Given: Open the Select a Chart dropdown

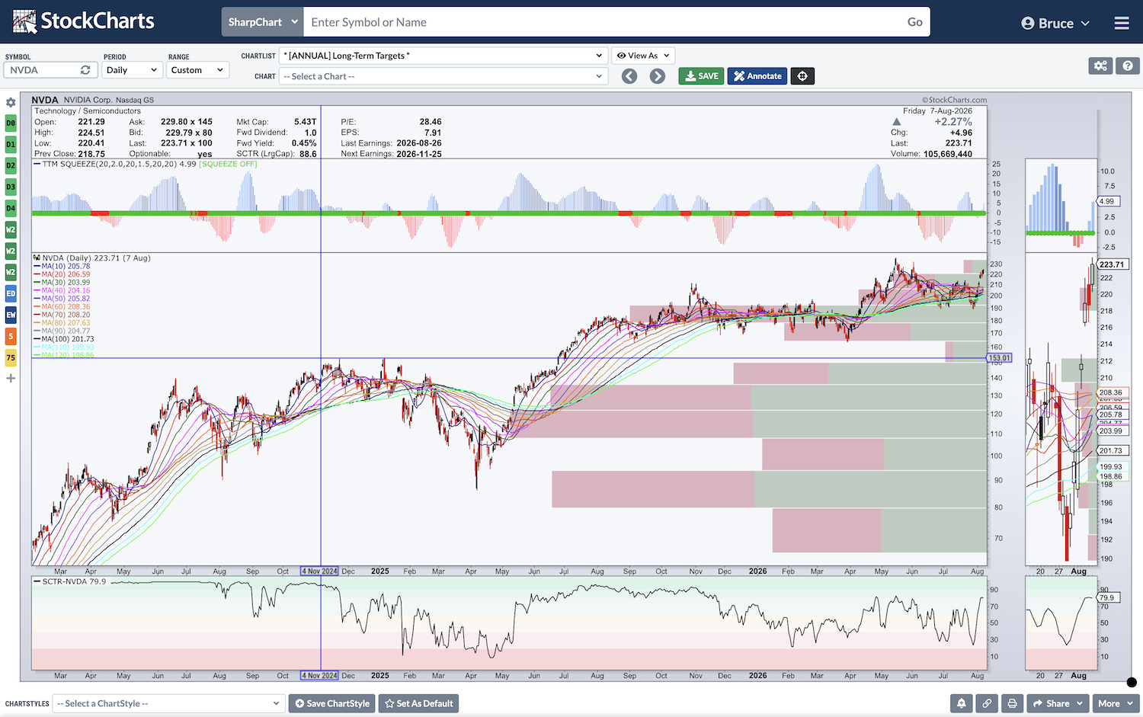Looking at the screenshot, I should point(443,76).
